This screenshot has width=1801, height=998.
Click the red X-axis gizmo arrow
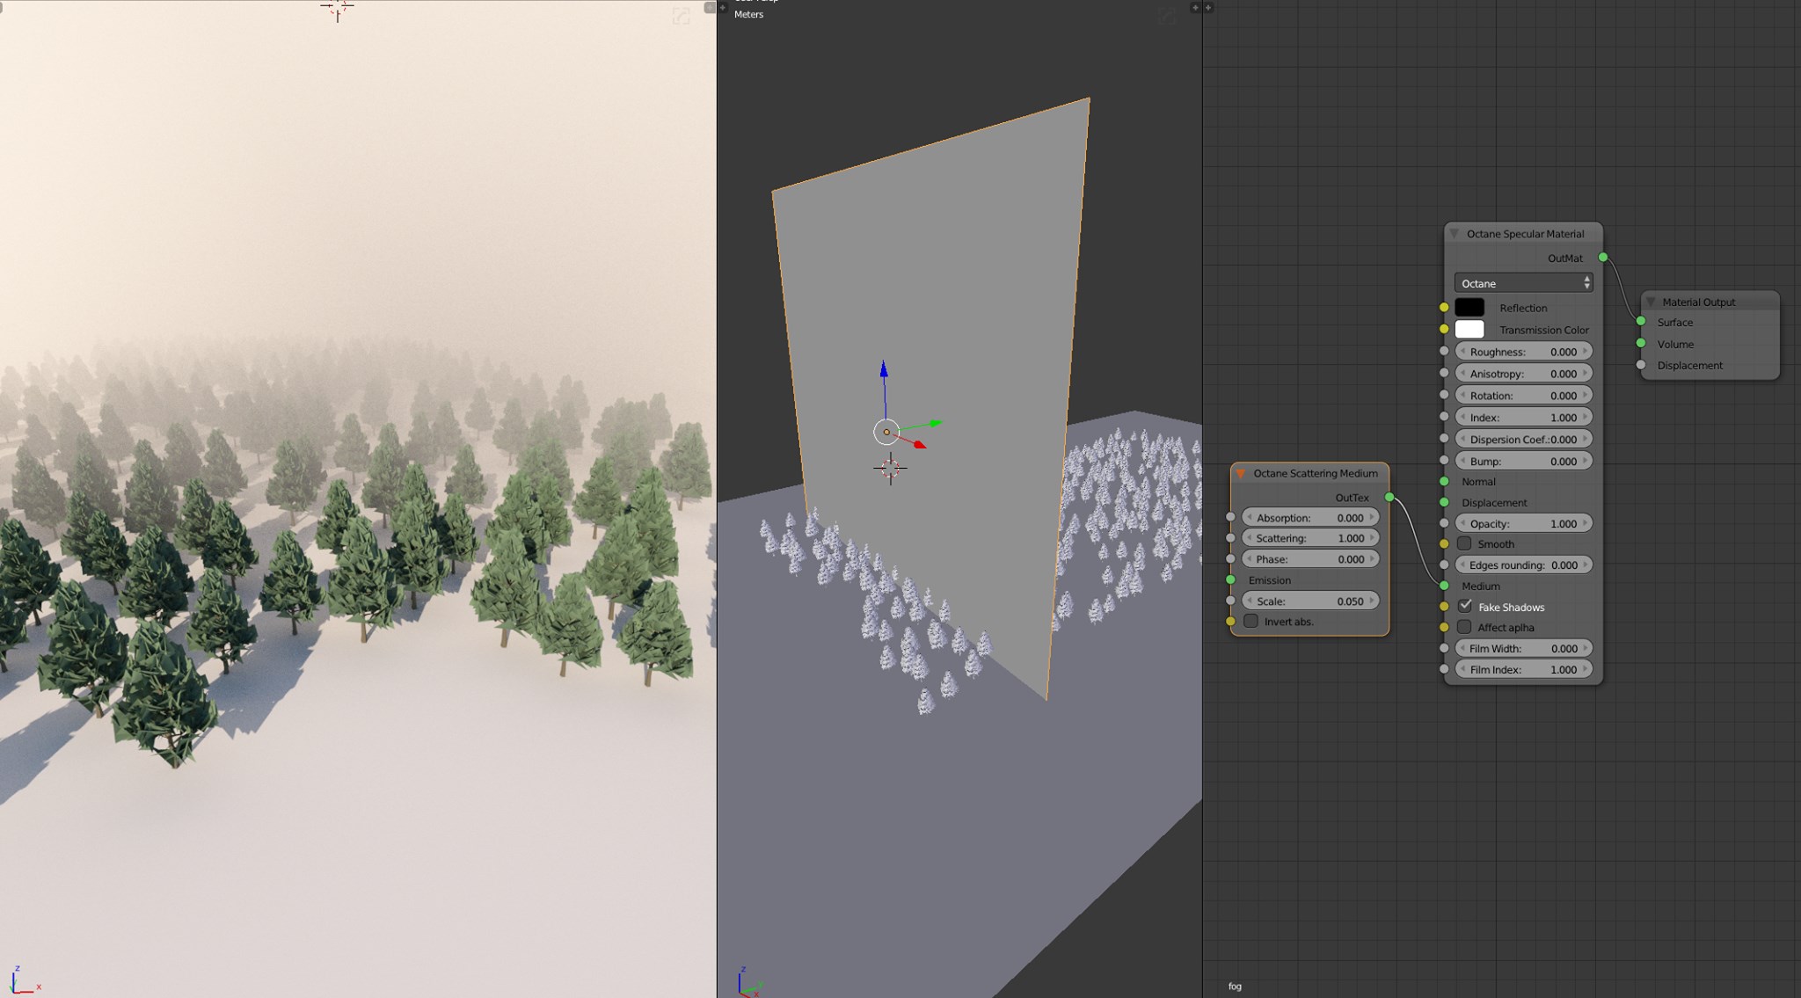(919, 445)
